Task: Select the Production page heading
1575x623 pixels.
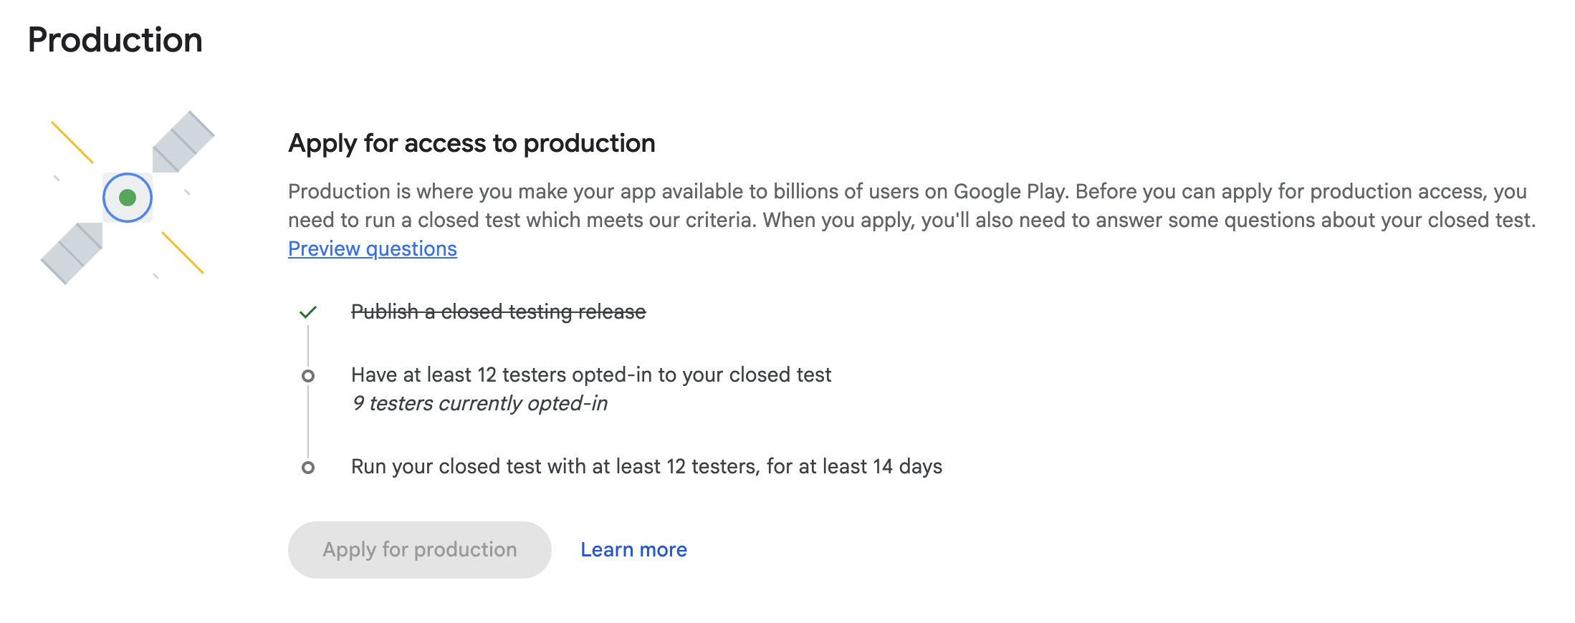Action: [x=115, y=40]
